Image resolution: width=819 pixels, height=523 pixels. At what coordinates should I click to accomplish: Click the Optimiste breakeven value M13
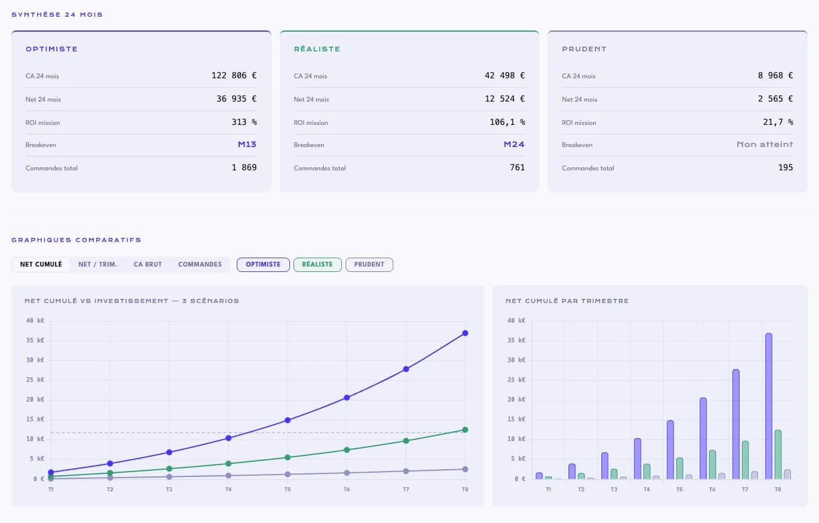click(x=246, y=145)
